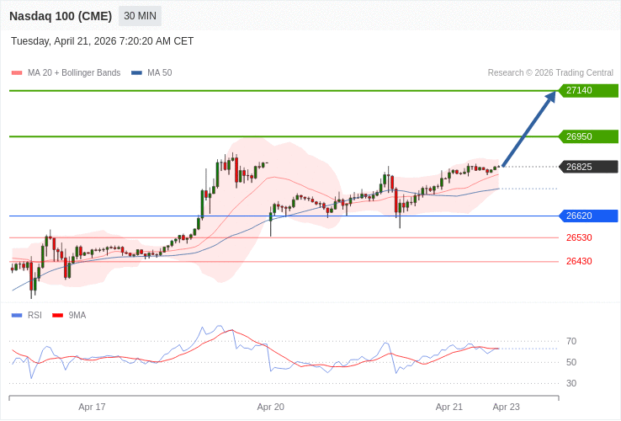Select the 26825 current price label
621x421 pixels.
(x=588, y=167)
